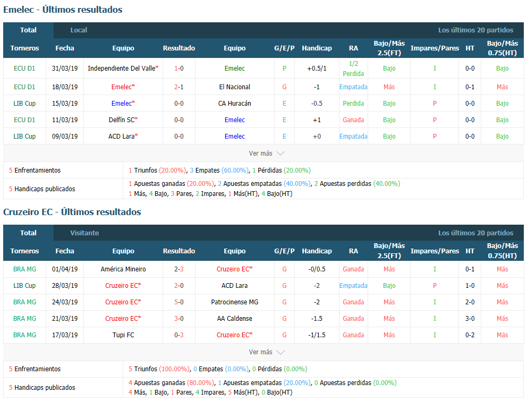Click G/E/P header in Cruzeiro table
This screenshot has height=401, width=527.
coord(284,251)
